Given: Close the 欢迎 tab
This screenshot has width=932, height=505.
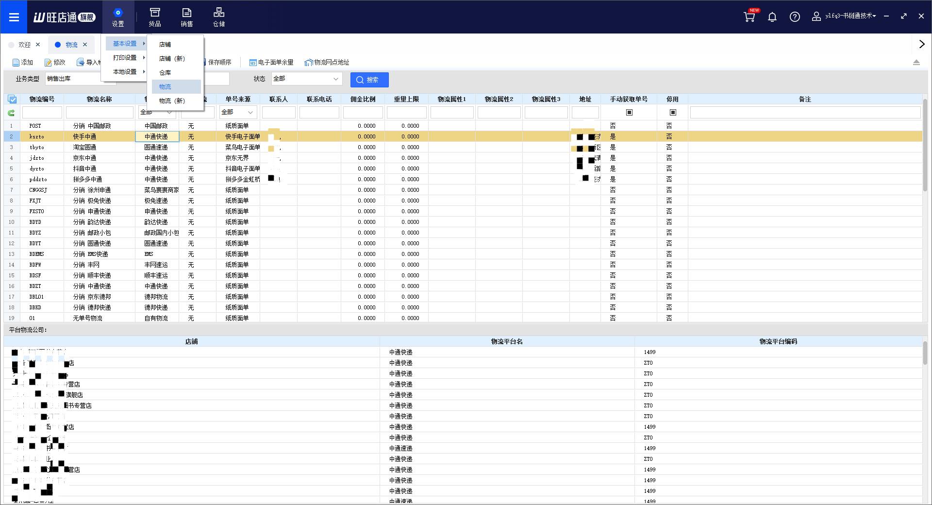Looking at the screenshot, I should (38, 44).
